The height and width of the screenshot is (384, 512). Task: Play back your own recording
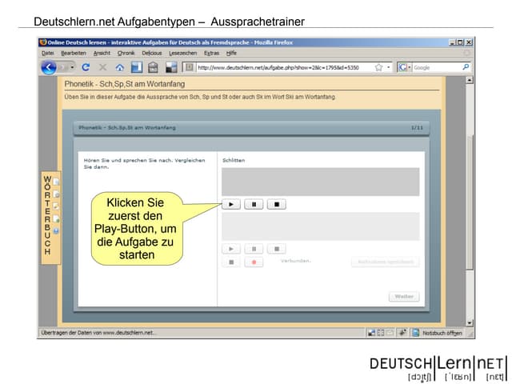pyautogui.click(x=231, y=249)
